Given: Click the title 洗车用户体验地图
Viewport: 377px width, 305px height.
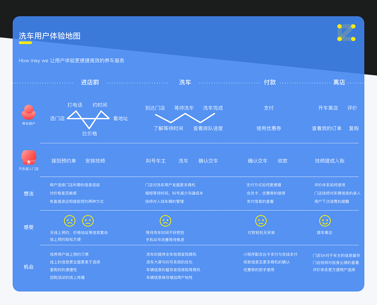Looking at the screenshot, I should coord(49,36).
